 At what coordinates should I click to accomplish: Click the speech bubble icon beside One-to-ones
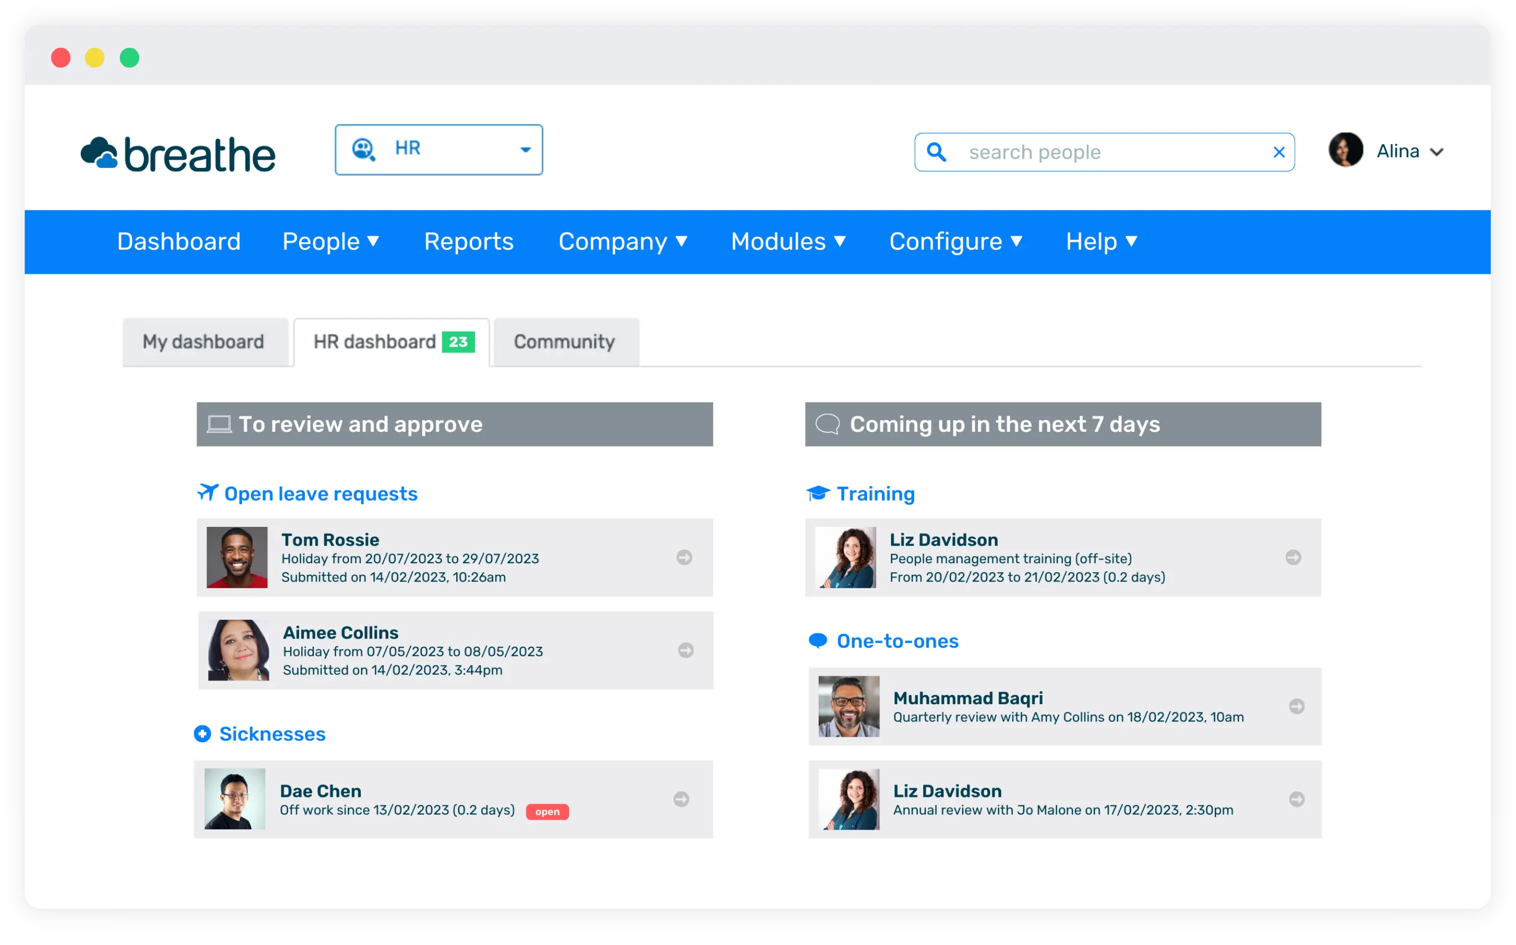[x=817, y=640]
